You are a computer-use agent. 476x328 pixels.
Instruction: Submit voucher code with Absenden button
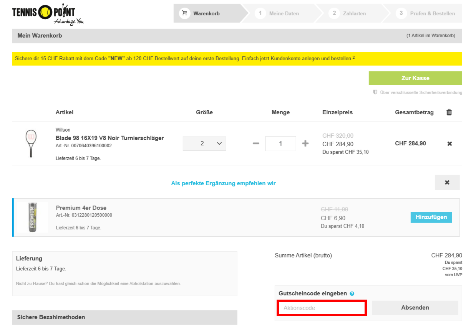(415, 308)
